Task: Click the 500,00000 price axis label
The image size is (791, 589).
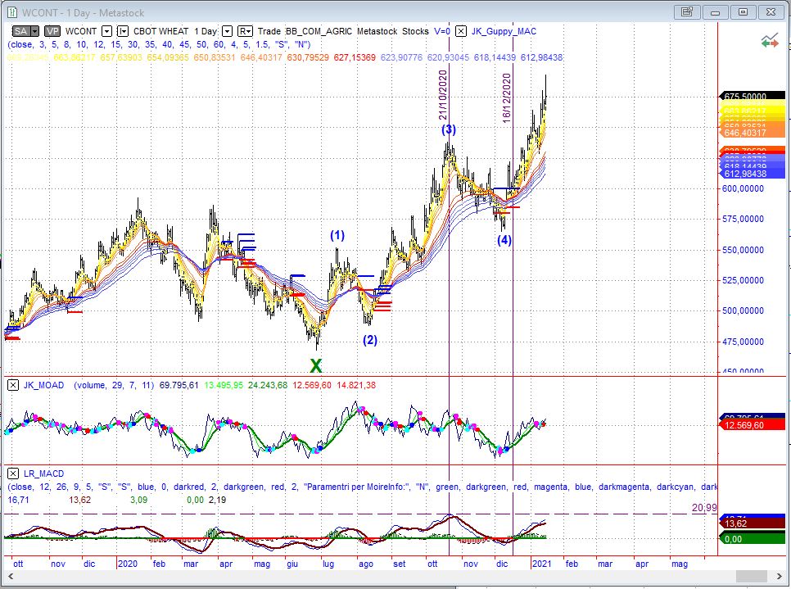Action: [743, 311]
